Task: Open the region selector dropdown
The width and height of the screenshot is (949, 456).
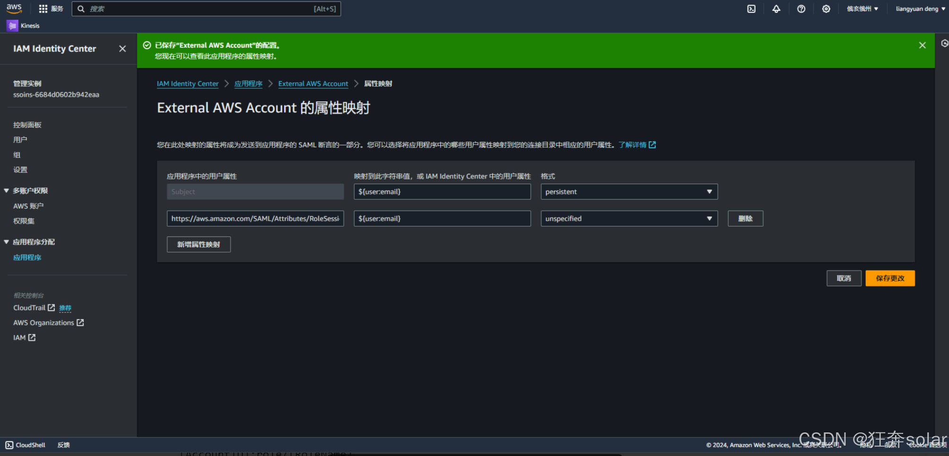Action: pyautogui.click(x=862, y=8)
